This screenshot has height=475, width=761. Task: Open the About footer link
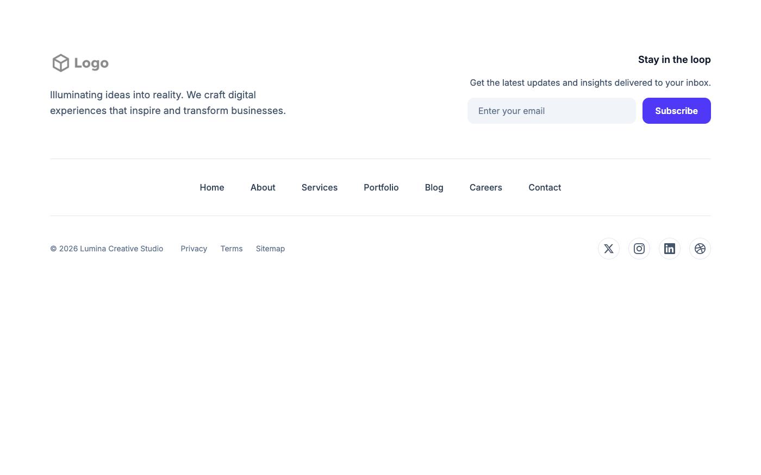pyautogui.click(x=263, y=187)
